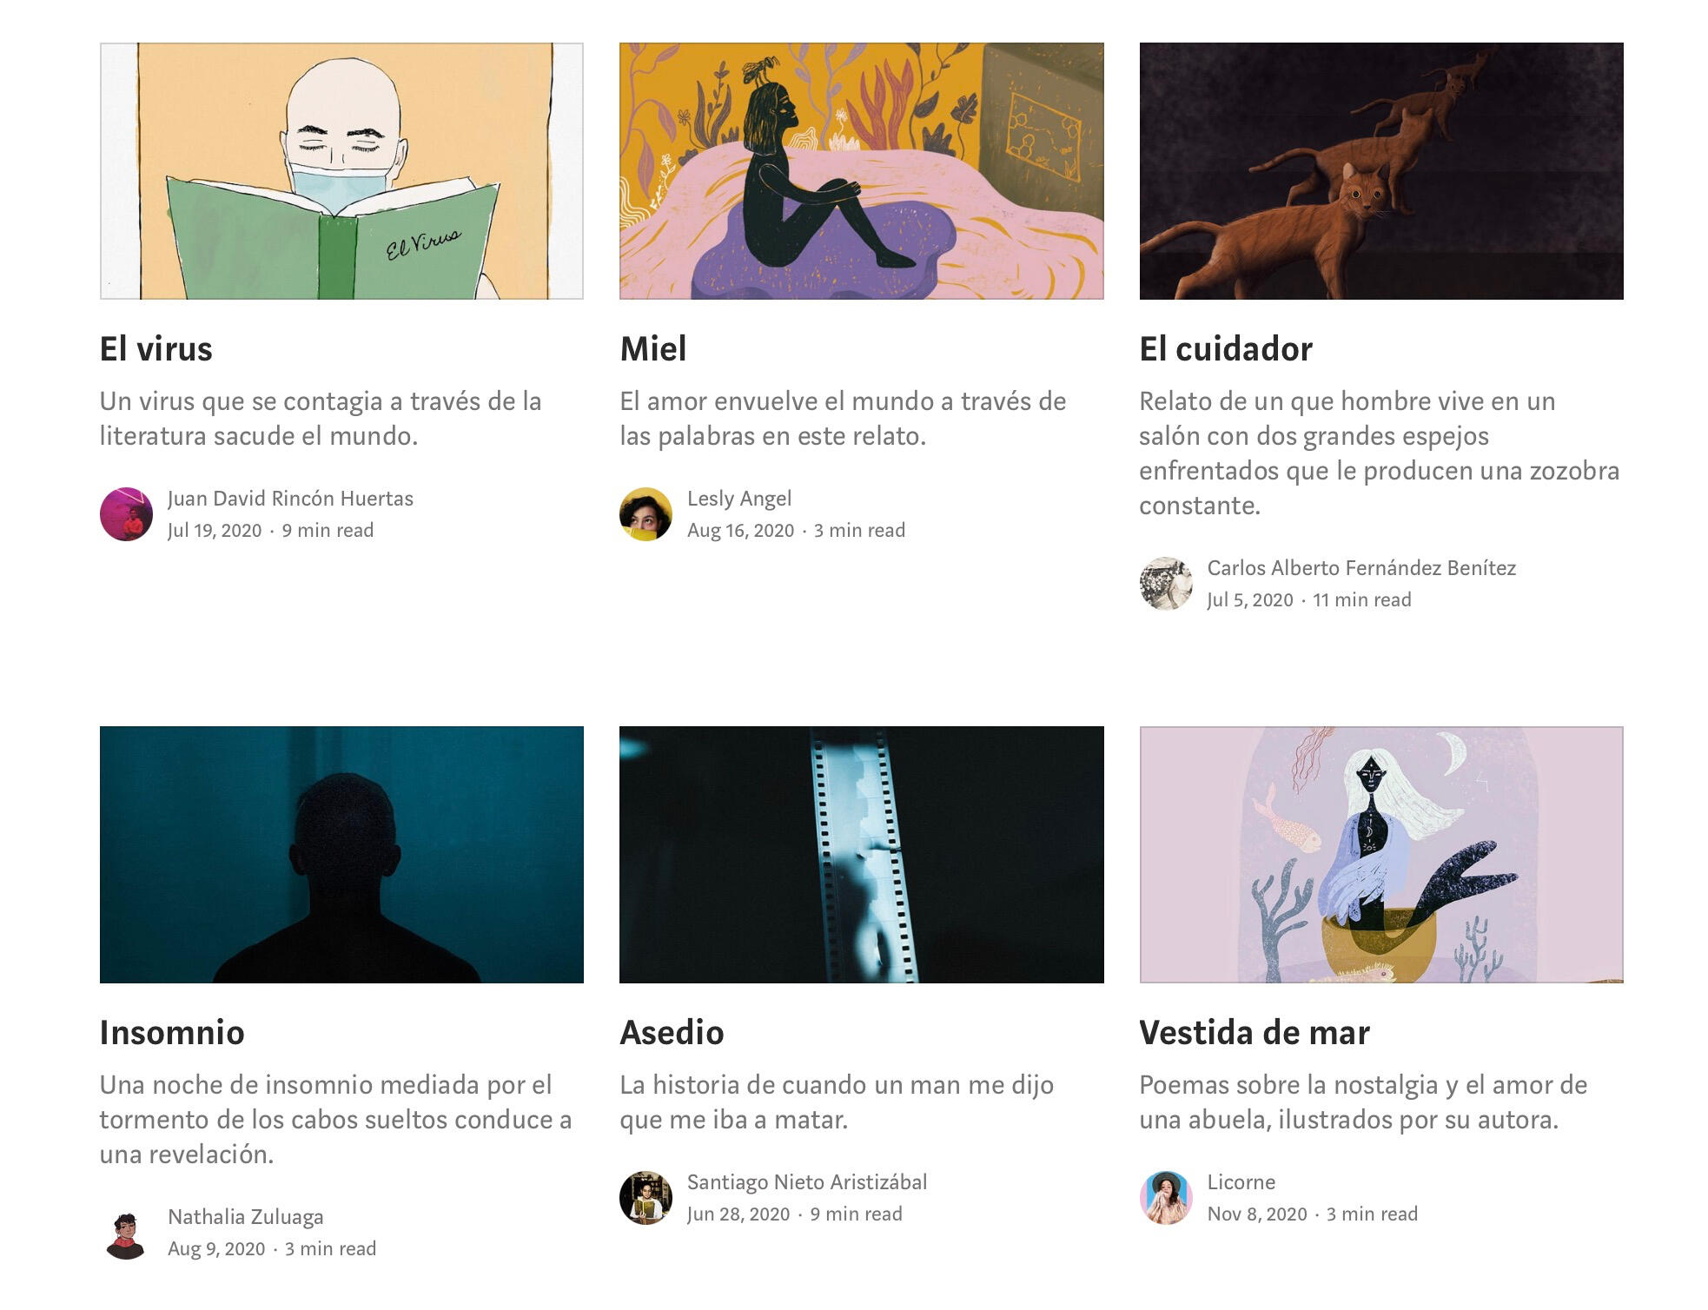This screenshot has width=1708, height=1310.
Task: Open the Insomnio silhouette cover photo
Action: (341, 855)
